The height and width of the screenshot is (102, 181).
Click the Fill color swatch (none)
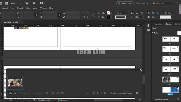[108, 13]
